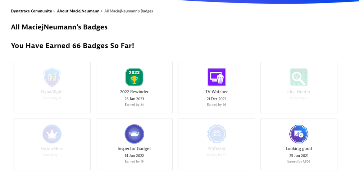This screenshot has height=174, width=359.
Task: Click the DynaMight shield badge icon
Action: coord(52,77)
